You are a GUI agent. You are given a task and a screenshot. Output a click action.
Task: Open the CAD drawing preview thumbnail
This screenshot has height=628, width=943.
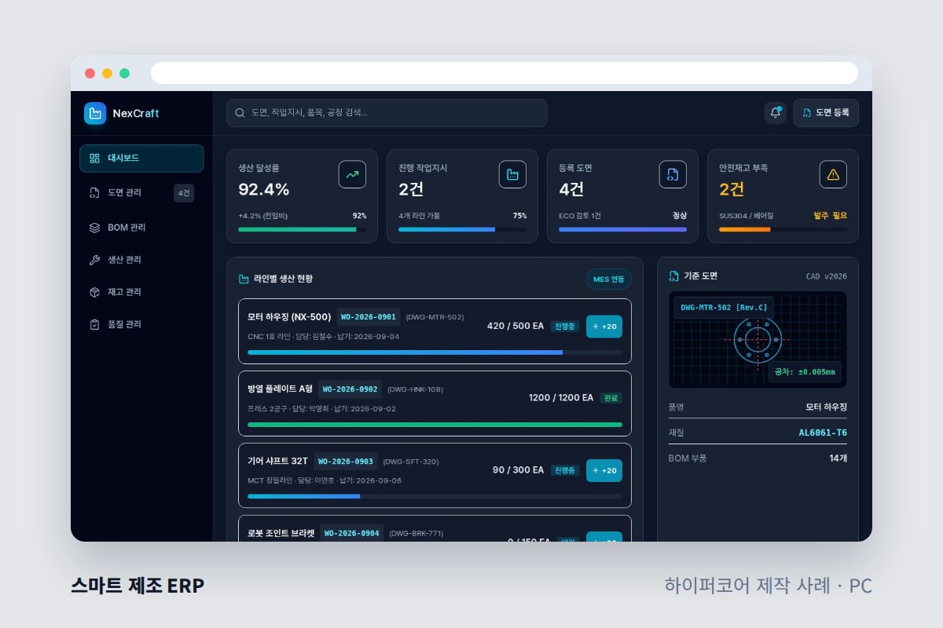[x=758, y=340]
